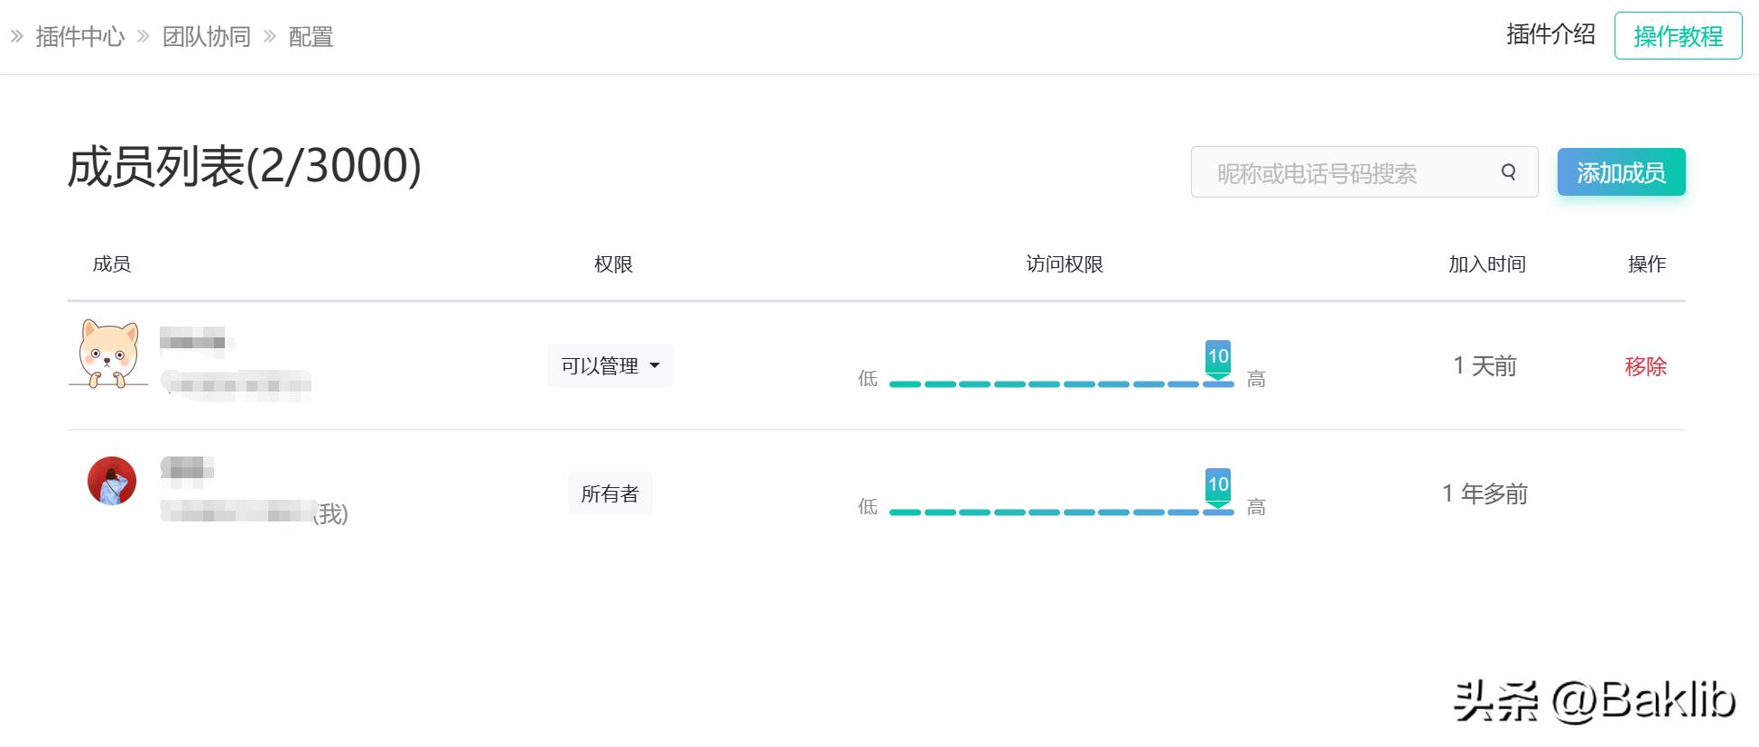The width and height of the screenshot is (1759, 747).
Task: Click the search magnifier icon
Action: [x=1508, y=172]
